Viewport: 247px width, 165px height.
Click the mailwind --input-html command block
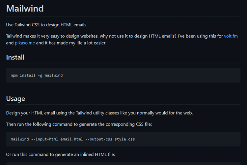(123, 139)
